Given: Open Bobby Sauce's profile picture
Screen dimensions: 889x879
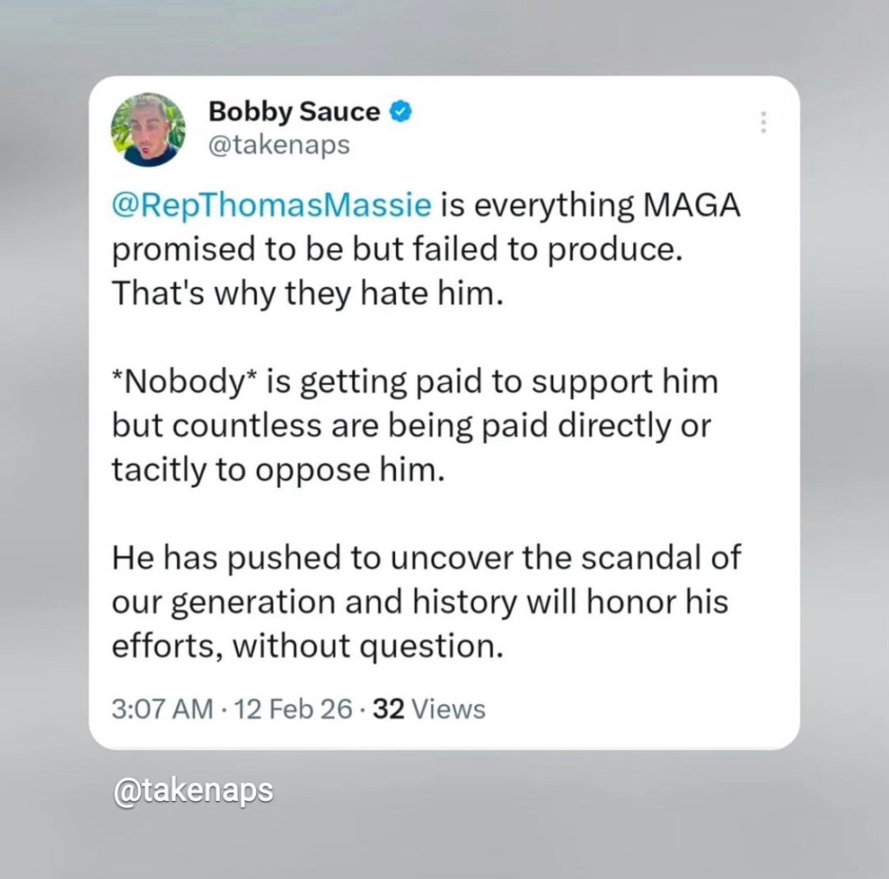Looking at the screenshot, I should (148, 129).
